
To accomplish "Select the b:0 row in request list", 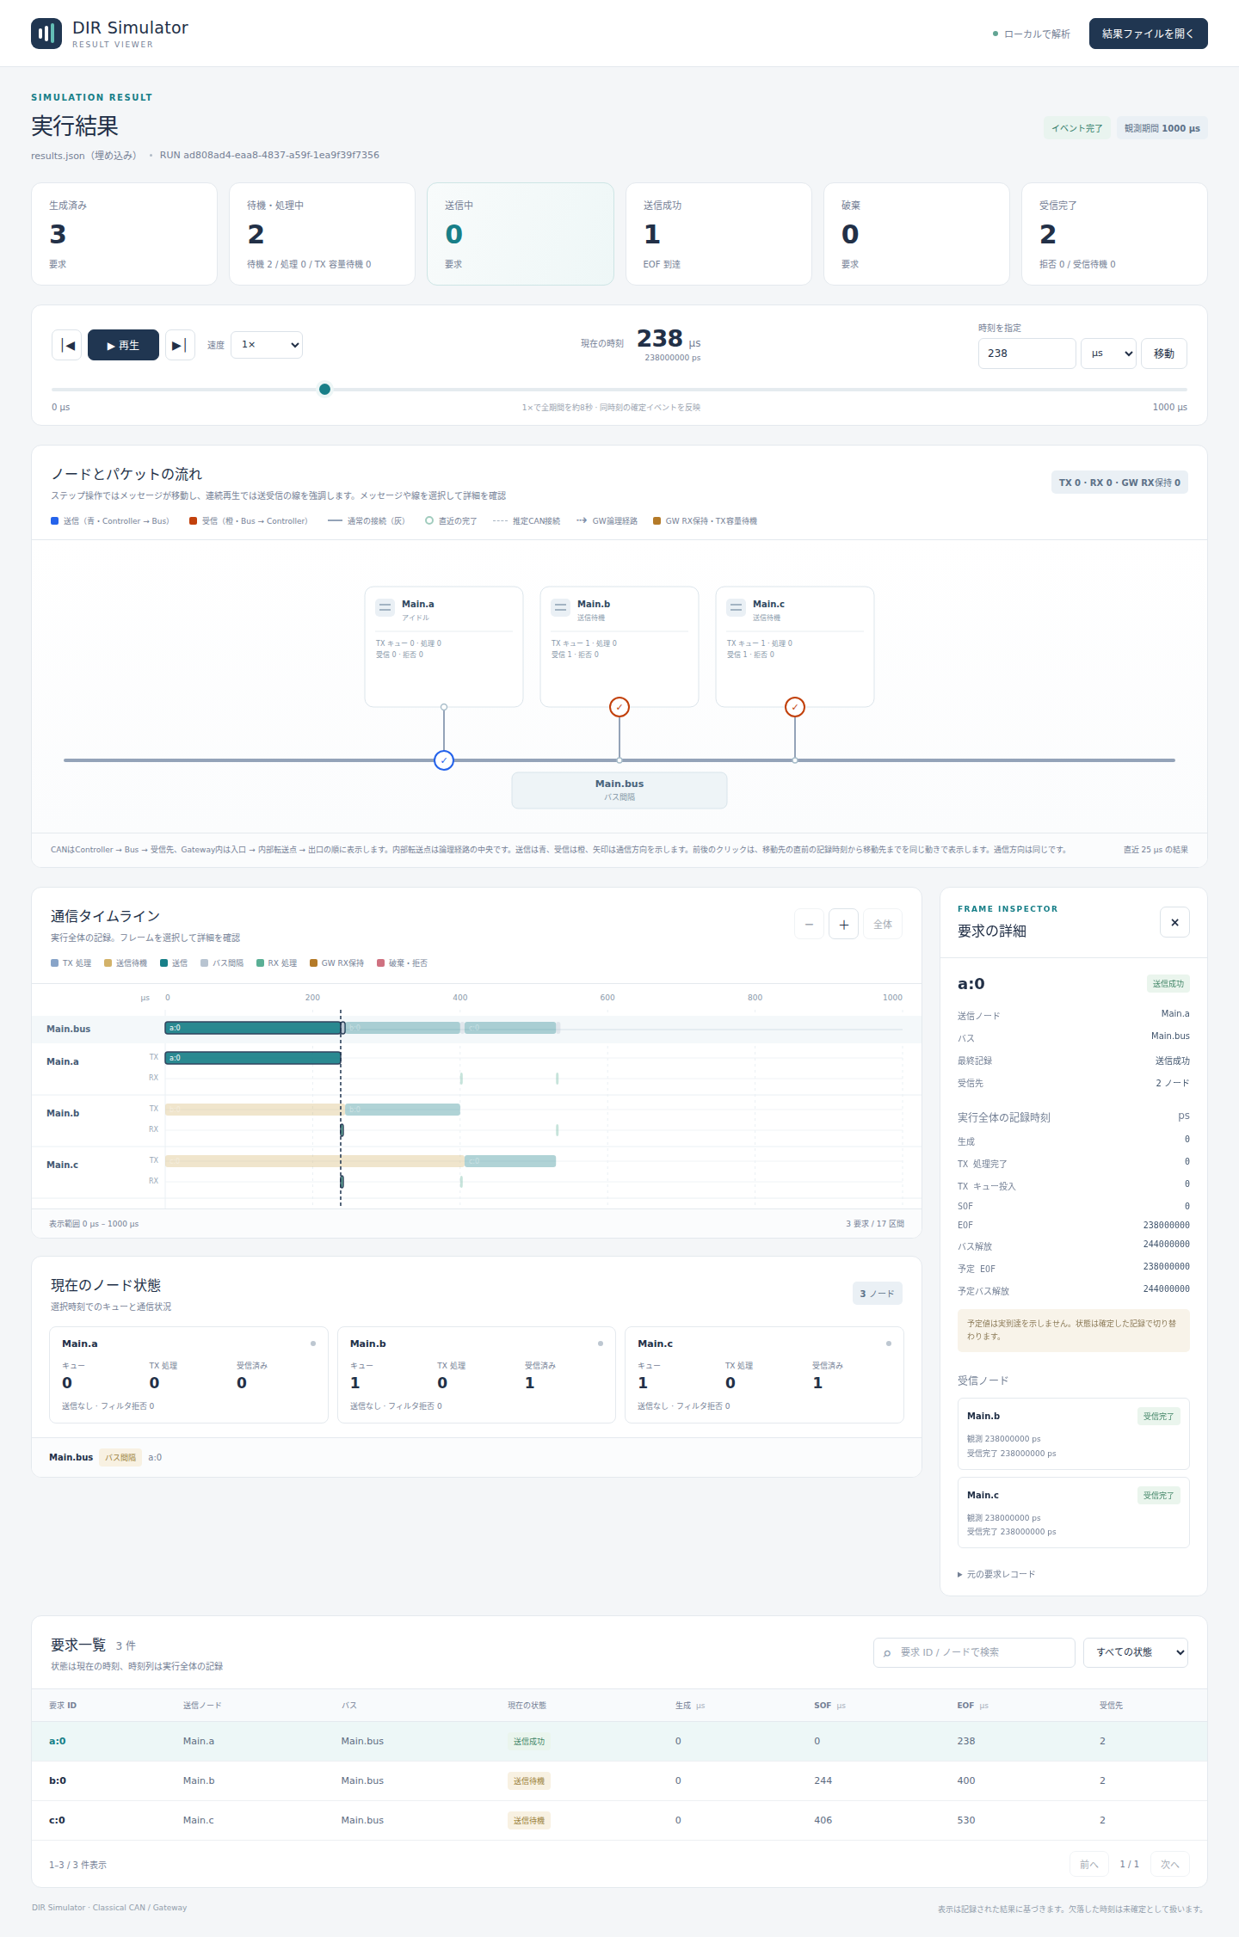I will coord(619,1780).
